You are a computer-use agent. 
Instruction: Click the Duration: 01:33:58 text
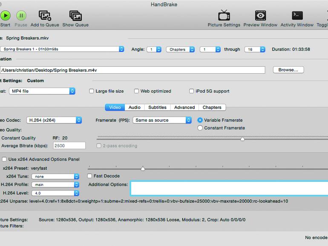click(291, 49)
